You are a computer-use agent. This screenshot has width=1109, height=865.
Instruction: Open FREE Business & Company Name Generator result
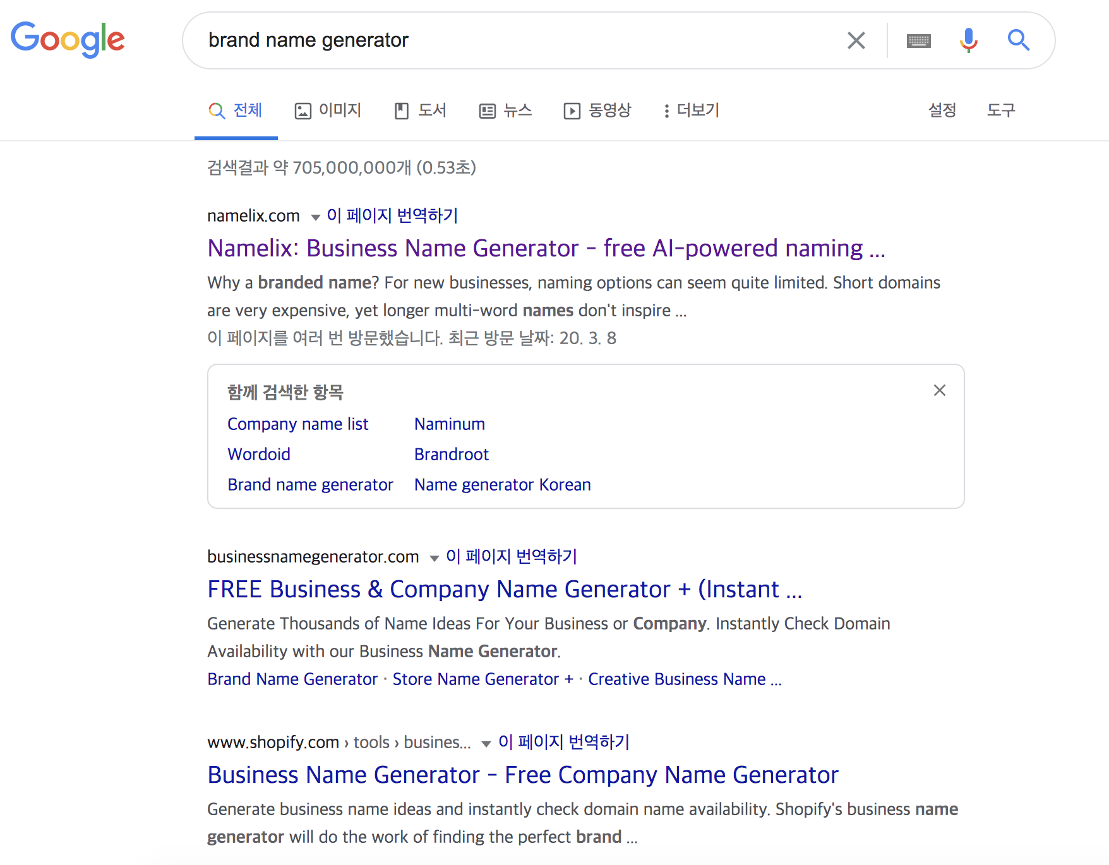(505, 589)
